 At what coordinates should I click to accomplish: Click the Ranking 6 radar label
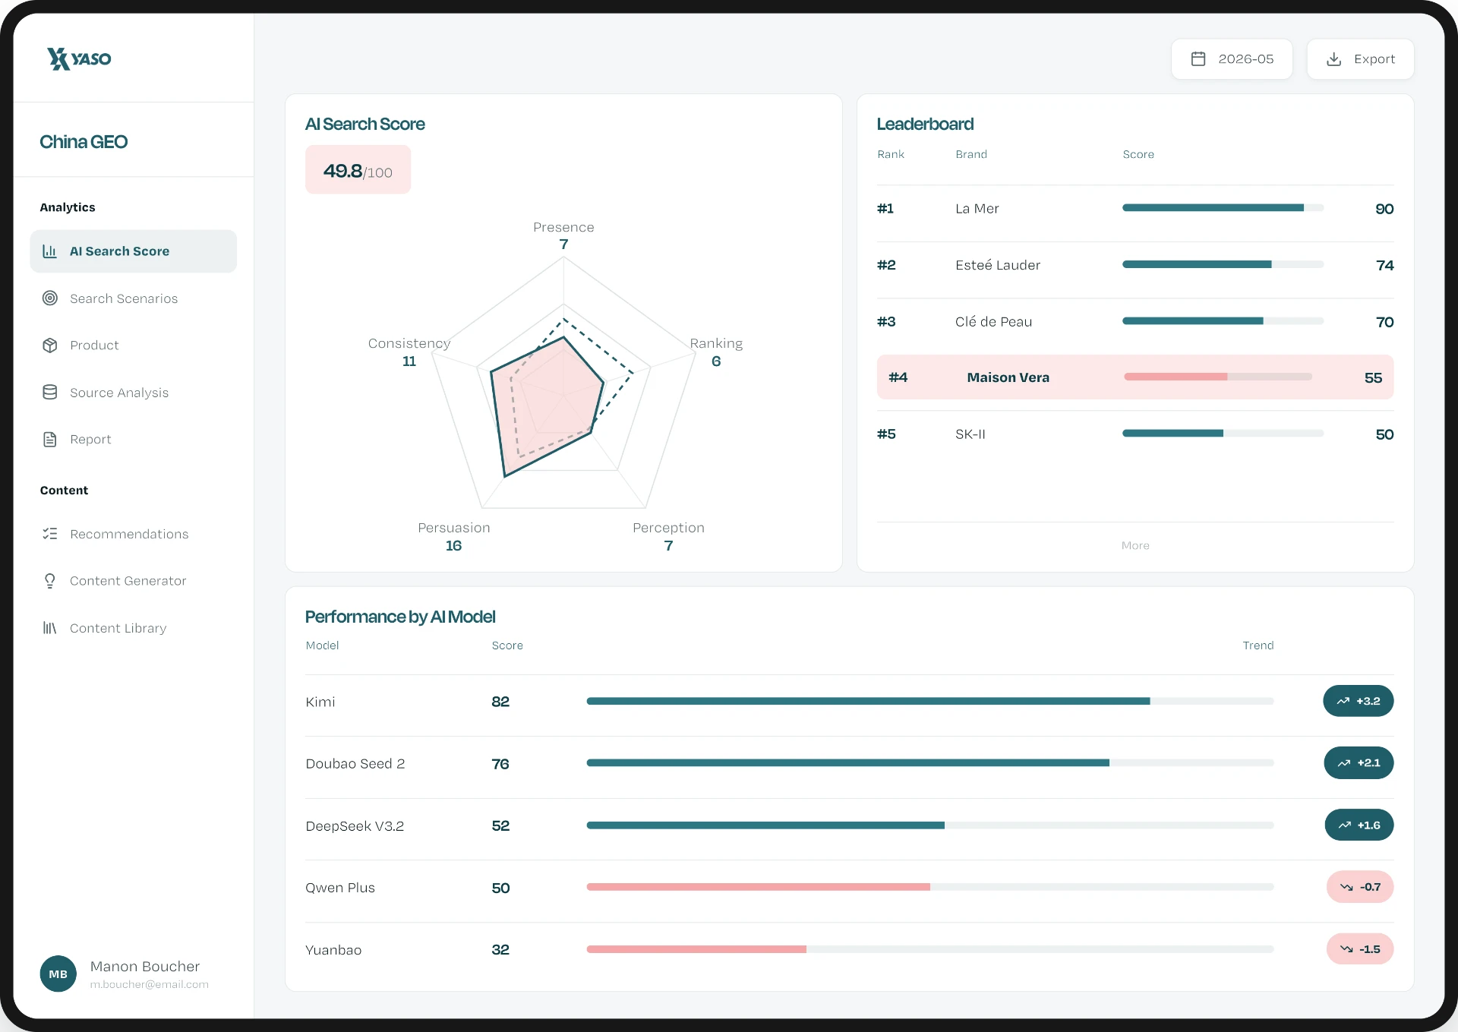click(x=716, y=352)
